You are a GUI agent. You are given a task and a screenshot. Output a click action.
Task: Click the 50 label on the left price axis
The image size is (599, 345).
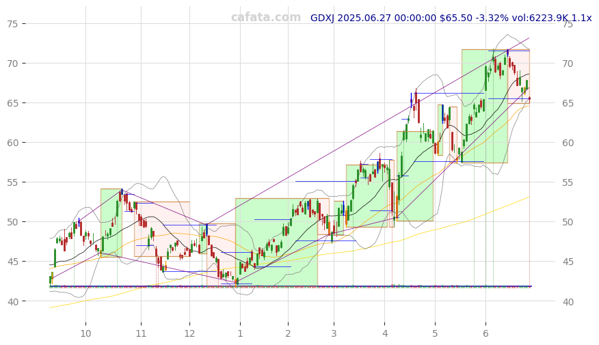point(12,222)
